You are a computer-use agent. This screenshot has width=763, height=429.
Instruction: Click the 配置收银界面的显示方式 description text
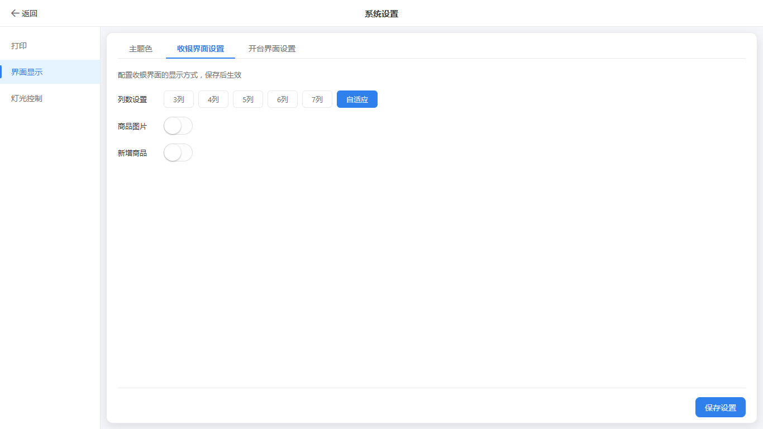point(180,75)
